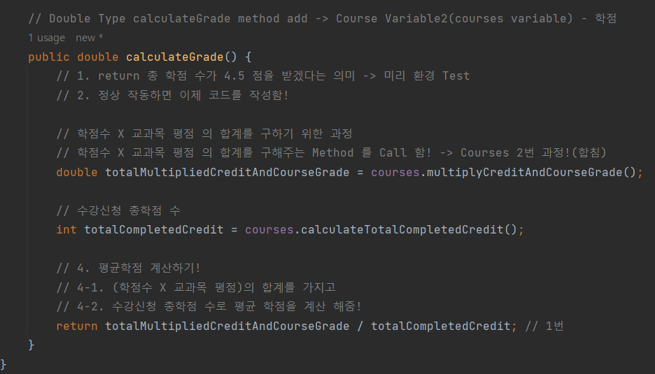Click totalMultipliedCreditAndCourseGrade in the return statement
This screenshot has height=374, width=655.
(x=227, y=326)
